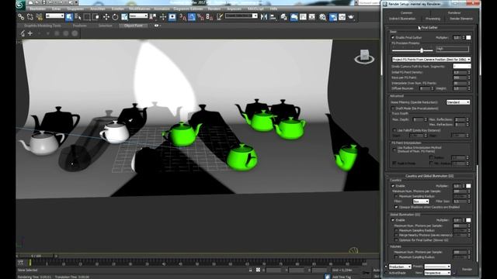The height and width of the screenshot is (279, 497).
Task: Activate Bind to Space Warp tool
Action: 40,17
